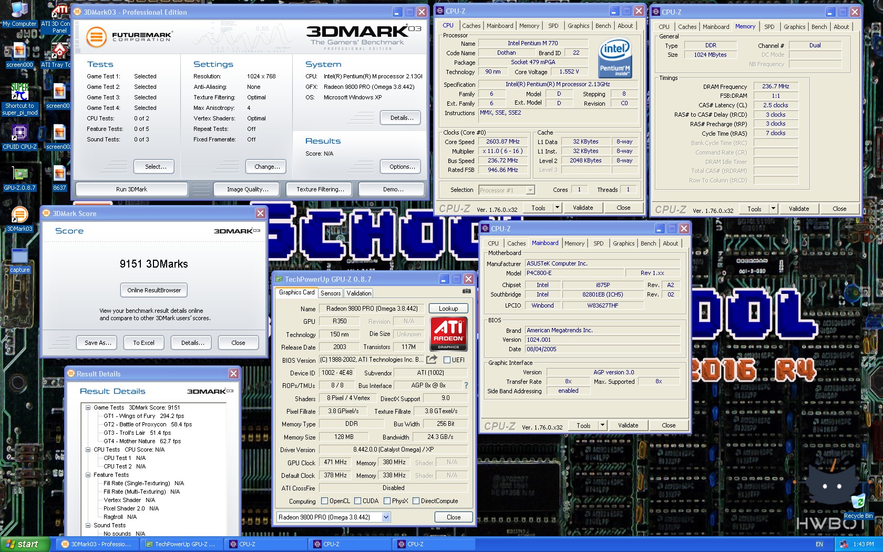883x552 pixels.
Task: Open the Processor #1 selection dropdown
Action: [x=530, y=190]
